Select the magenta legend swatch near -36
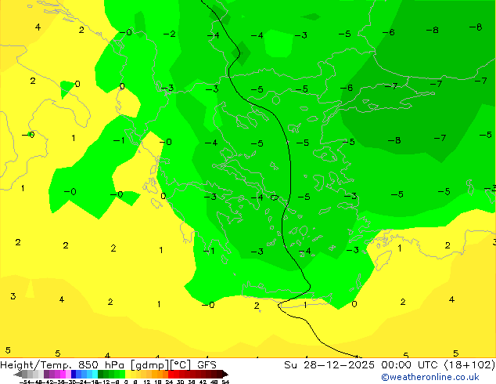496x384 pixels. pyautogui.click(x=63, y=374)
